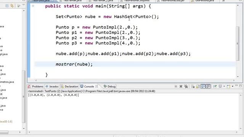The height and width of the screenshot is (137, 244).
Task: Click the nube.add(p) statement
Action: coord(72,54)
